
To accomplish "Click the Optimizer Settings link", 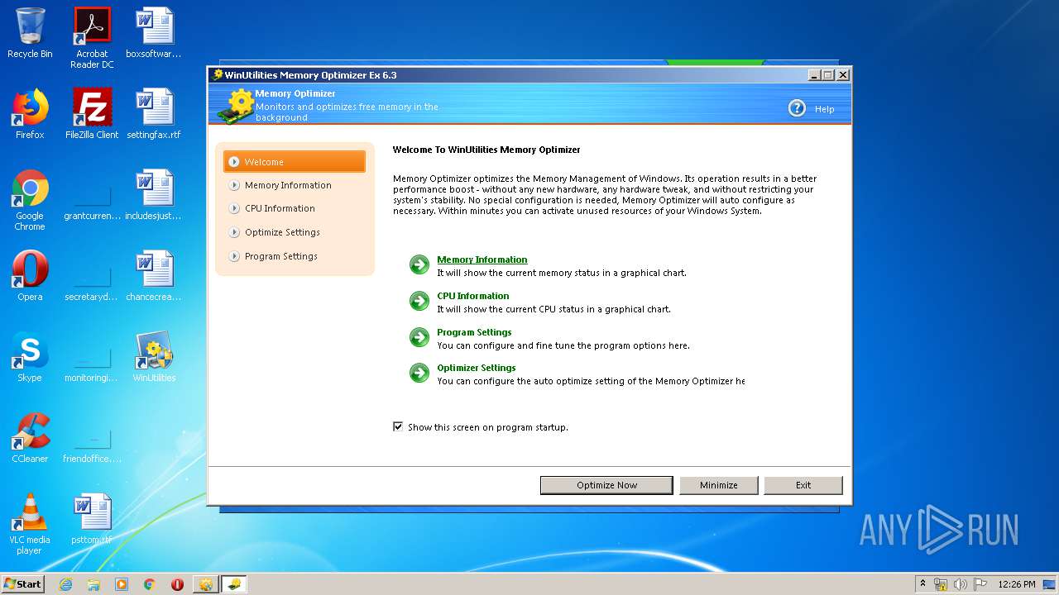I will (x=477, y=368).
